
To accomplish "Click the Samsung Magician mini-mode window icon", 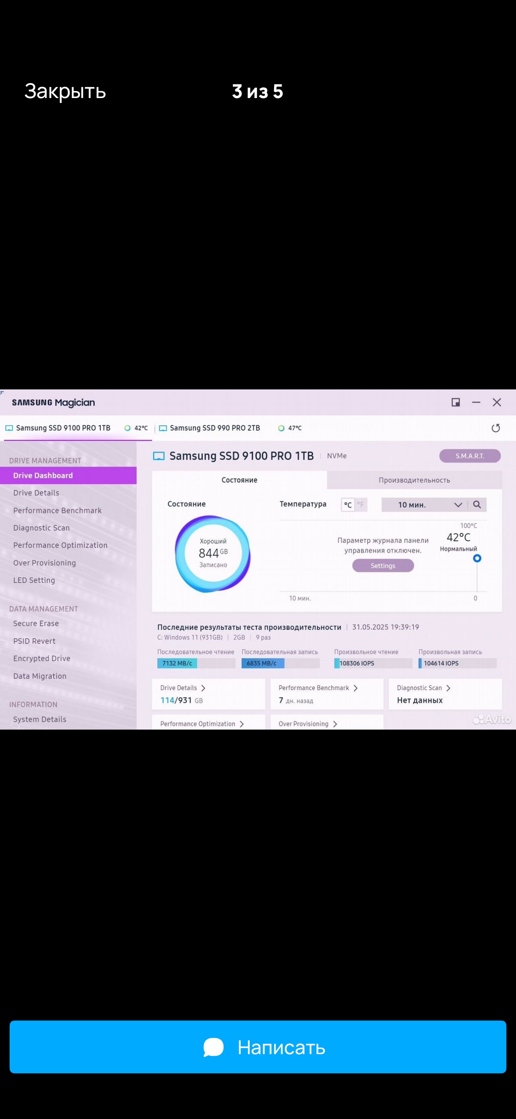I will click(x=456, y=402).
